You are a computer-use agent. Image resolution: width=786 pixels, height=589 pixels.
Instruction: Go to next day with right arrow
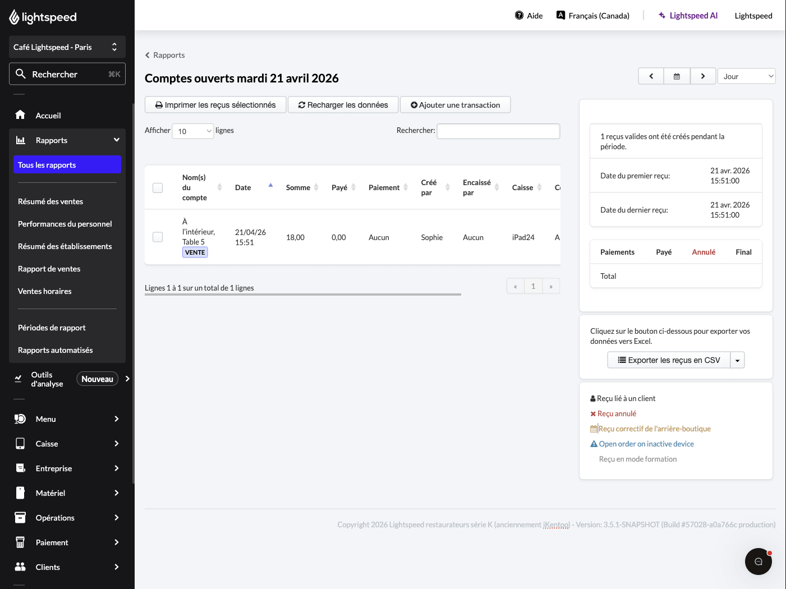703,76
